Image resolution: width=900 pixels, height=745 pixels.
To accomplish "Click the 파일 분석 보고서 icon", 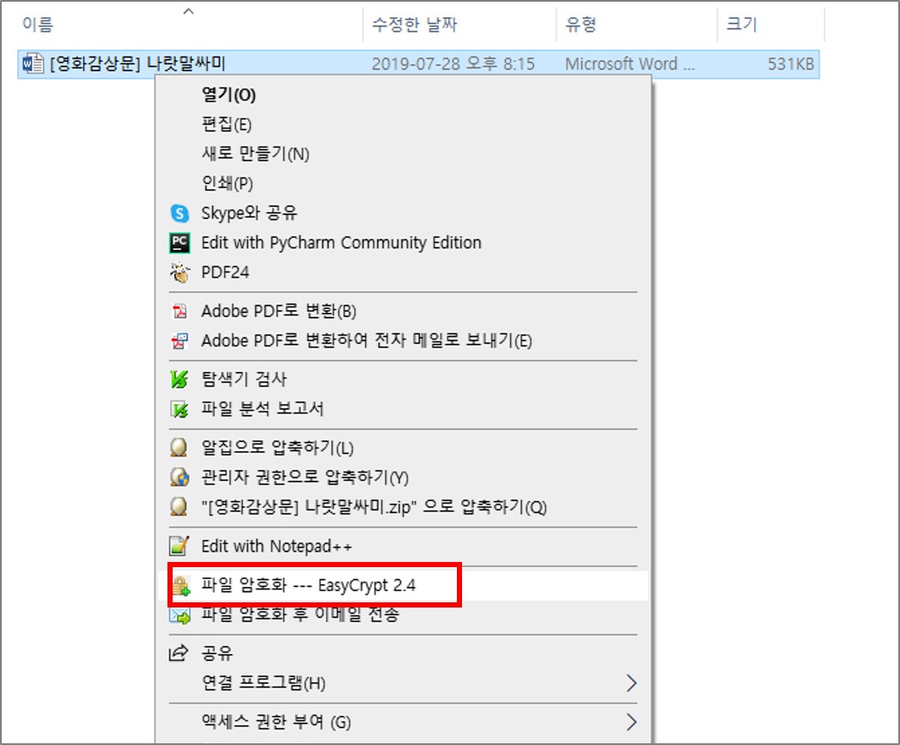I will tap(179, 409).
